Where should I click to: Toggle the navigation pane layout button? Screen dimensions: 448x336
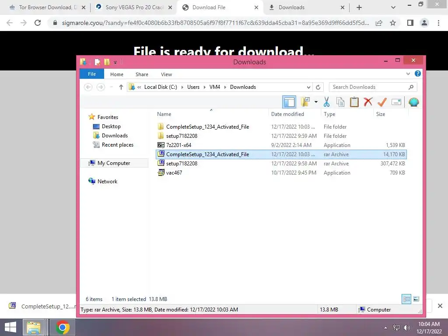pos(289,102)
